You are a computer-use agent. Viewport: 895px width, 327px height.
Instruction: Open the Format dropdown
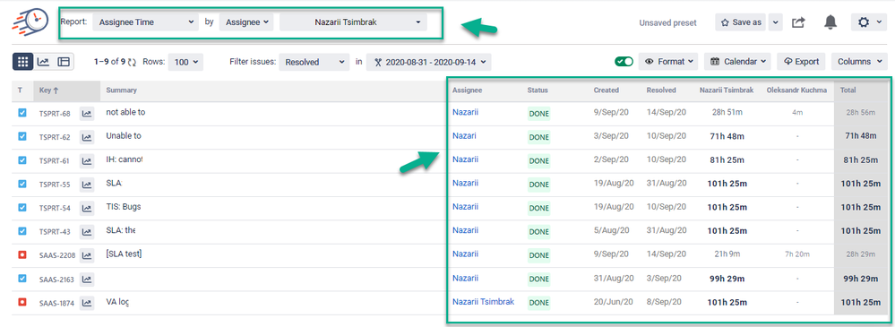668,62
